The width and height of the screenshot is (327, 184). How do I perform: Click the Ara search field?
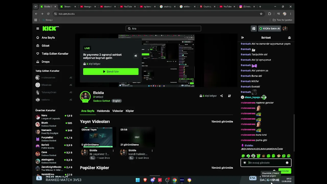pos(163,29)
